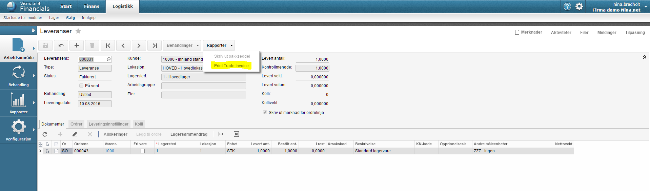Refresh the document grid
Viewport: 650px width, 191px height.
click(x=45, y=134)
